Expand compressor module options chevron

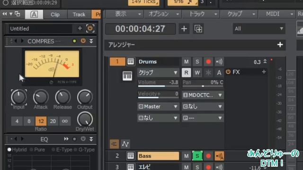(x=91, y=41)
